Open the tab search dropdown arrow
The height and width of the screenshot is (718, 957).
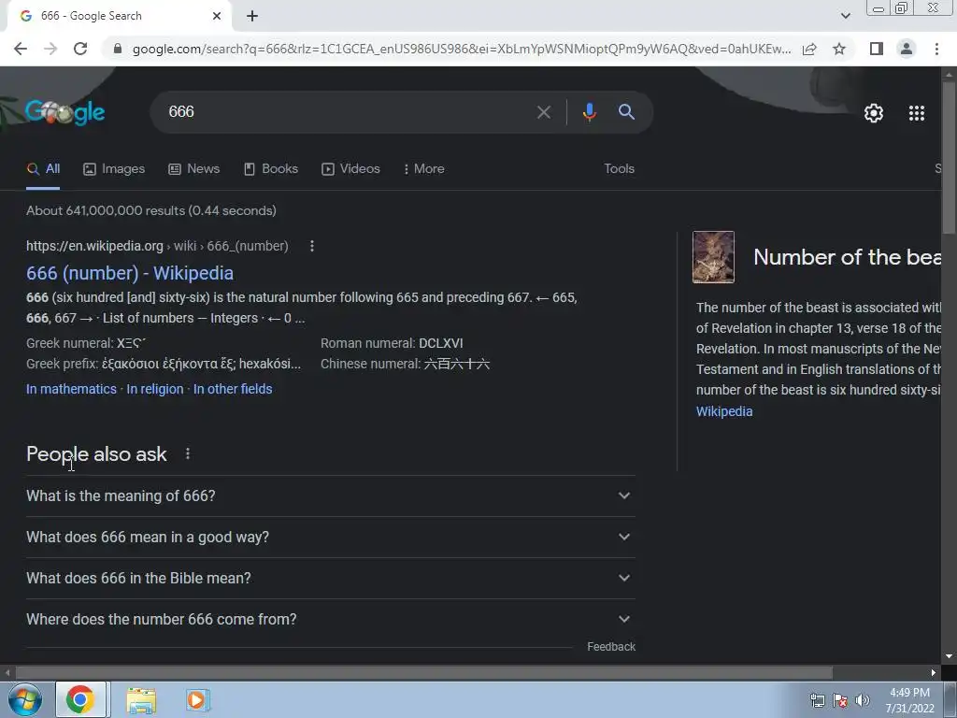pyautogui.click(x=845, y=16)
